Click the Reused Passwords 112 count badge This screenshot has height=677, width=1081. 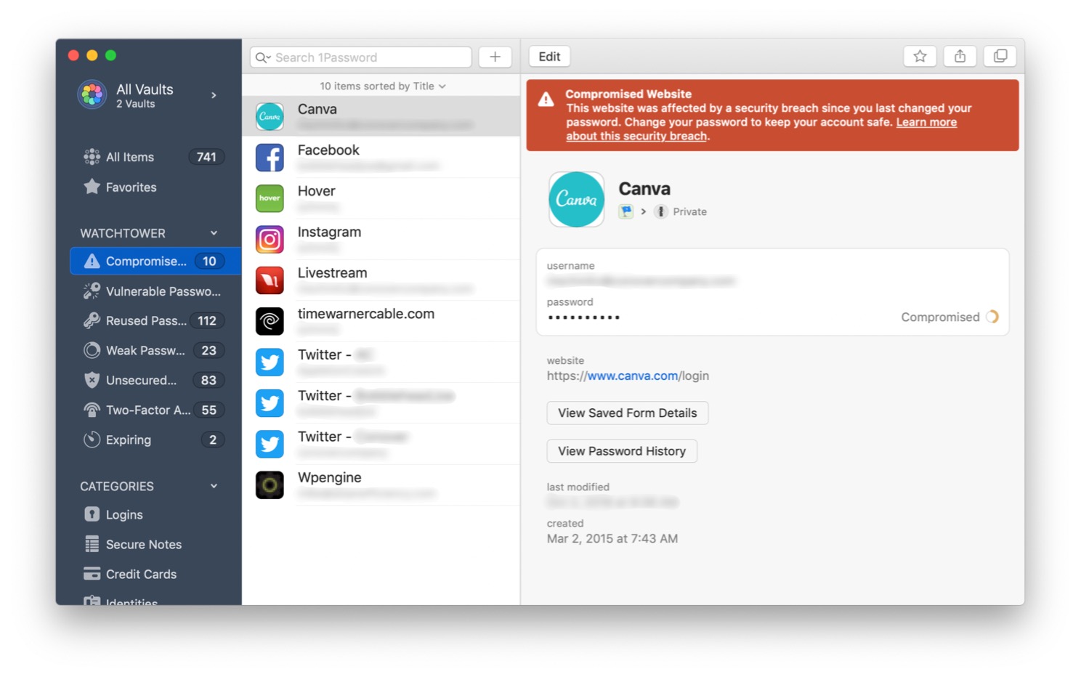tap(207, 320)
